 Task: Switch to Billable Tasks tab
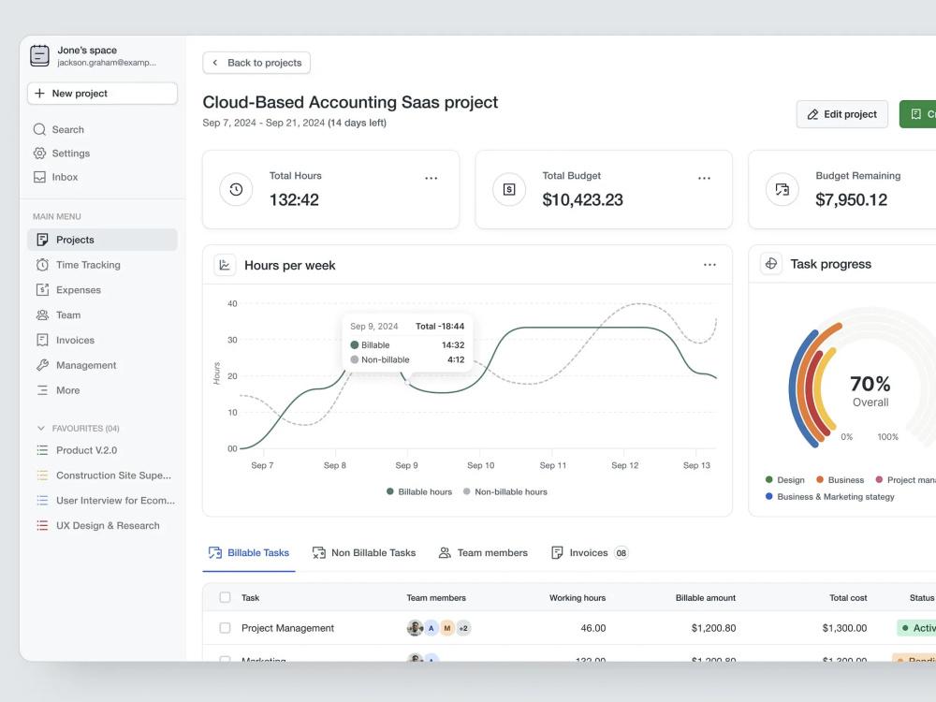[x=249, y=553]
